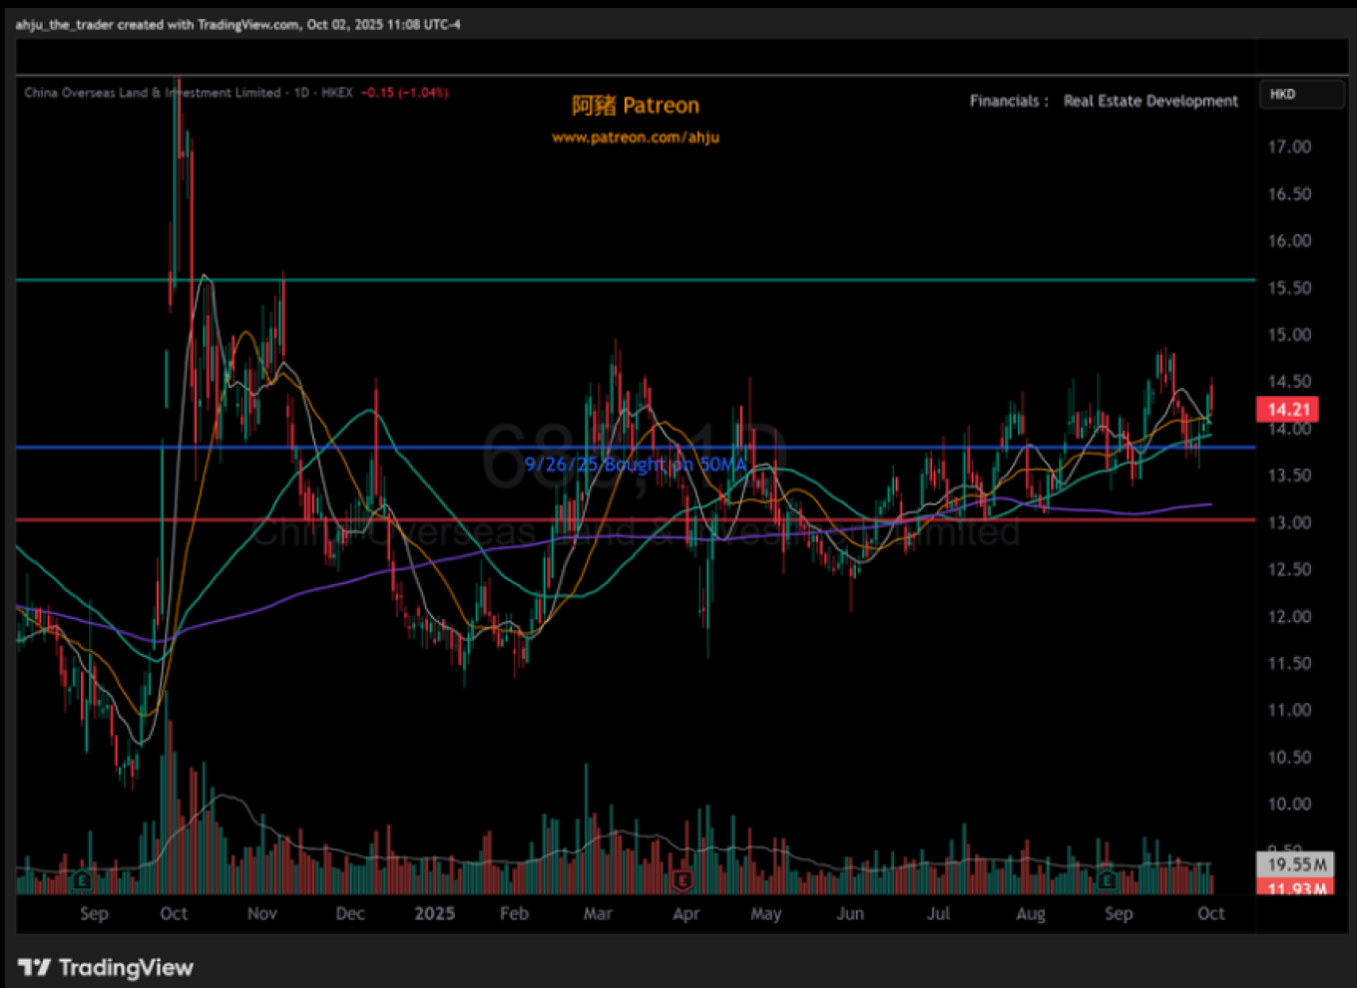Click the red 11.93M volume label
1357x988 pixels.
(x=1296, y=887)
